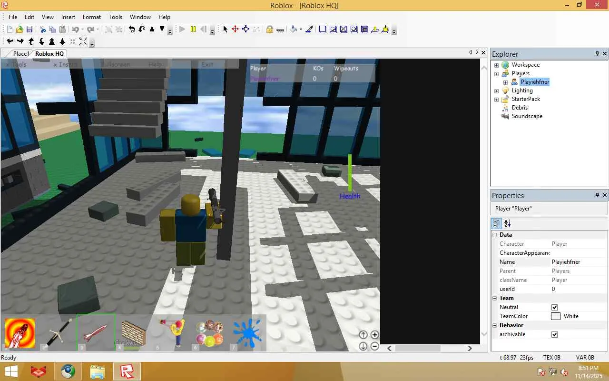Image resolution: width=609 pixels, height=381 pixels.
Task: Click the fullscreen expand-arrows toolbar icon
Action: (x=83, y=41)
